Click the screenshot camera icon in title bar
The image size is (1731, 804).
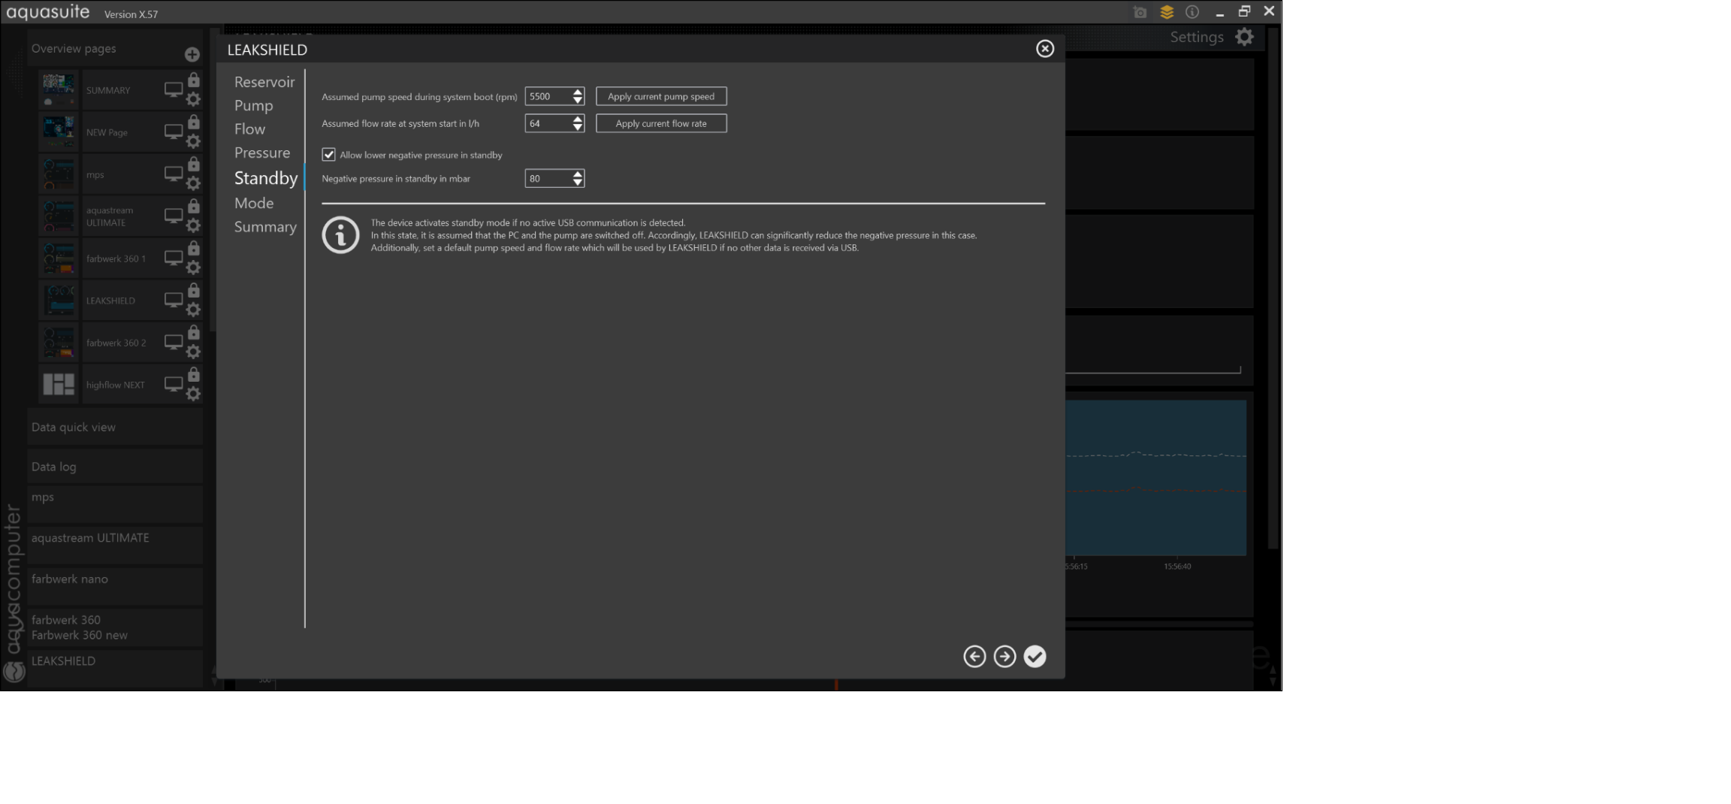coord(1140,12)
